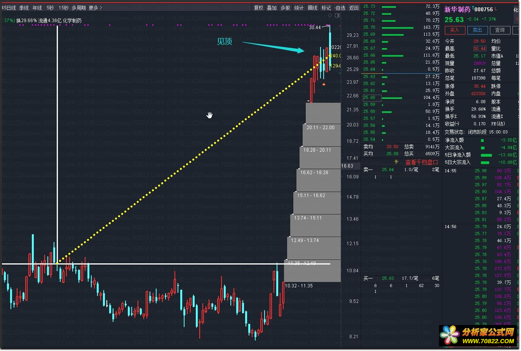Click the red L marker after stock code
This screenshot has width=521, height=351.
[x=496, y=9]
